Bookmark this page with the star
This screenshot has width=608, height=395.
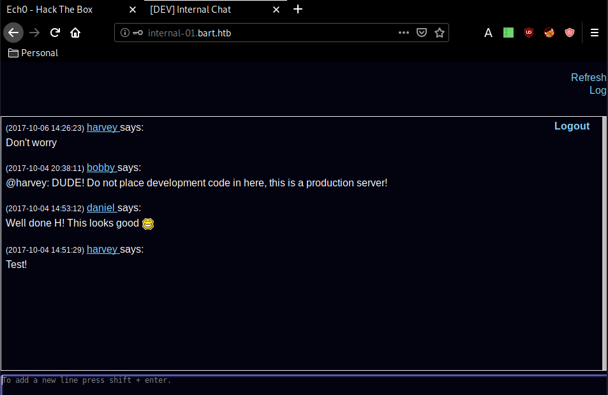pos(440,33)
